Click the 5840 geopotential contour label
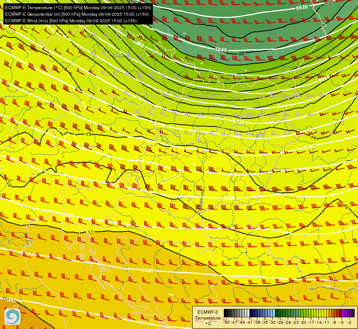358x329 pixels. click(x=147, y=270)
